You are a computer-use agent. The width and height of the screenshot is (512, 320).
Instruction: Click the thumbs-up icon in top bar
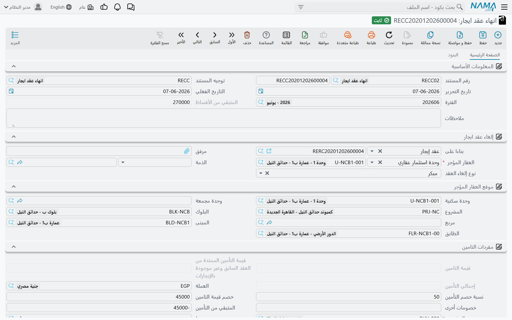coord(104,7)
